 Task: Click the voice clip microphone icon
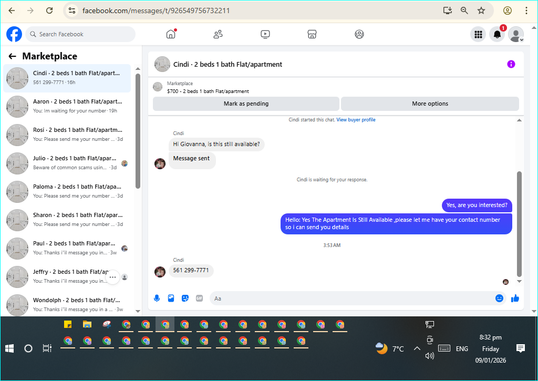click(157, 298)
